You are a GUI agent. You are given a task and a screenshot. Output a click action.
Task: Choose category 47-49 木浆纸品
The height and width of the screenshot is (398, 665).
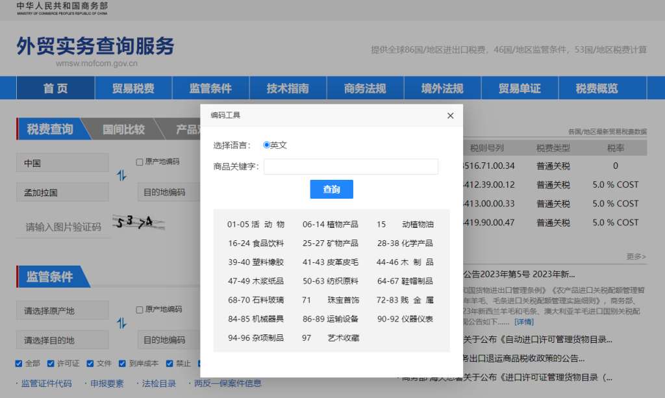(256, 281)
